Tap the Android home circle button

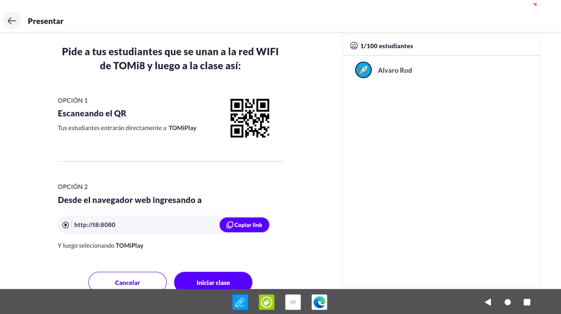click(x=507, y=302)
